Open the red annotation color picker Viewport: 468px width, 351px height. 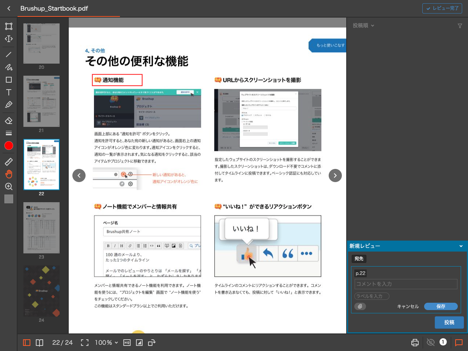point(9,146)
